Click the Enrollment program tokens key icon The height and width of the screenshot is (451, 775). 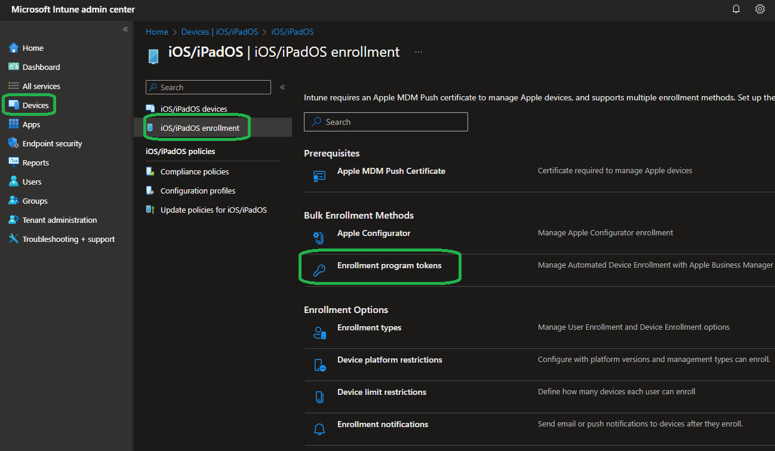point(319,271)
